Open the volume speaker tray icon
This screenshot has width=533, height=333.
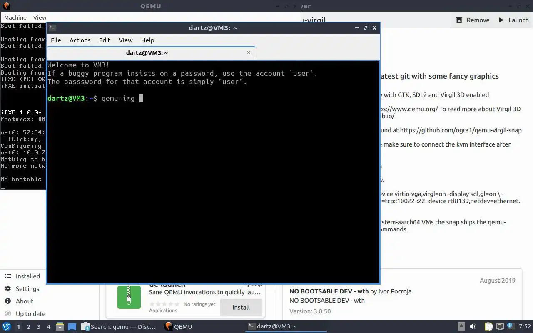pos(473,326)
